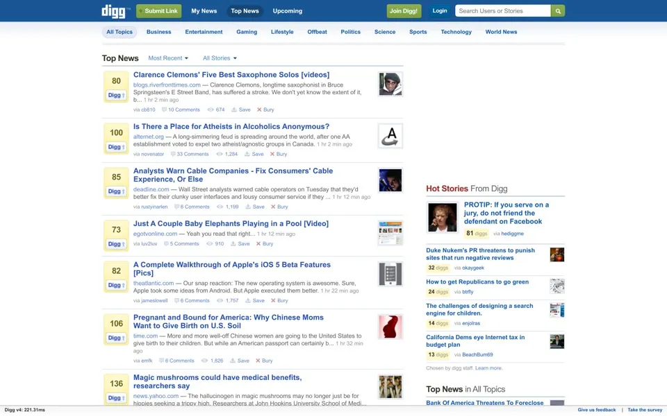Select the Science topic
The width and height of the screenshot is (667, 416).
pyautogui.click(x=384, y=32)
